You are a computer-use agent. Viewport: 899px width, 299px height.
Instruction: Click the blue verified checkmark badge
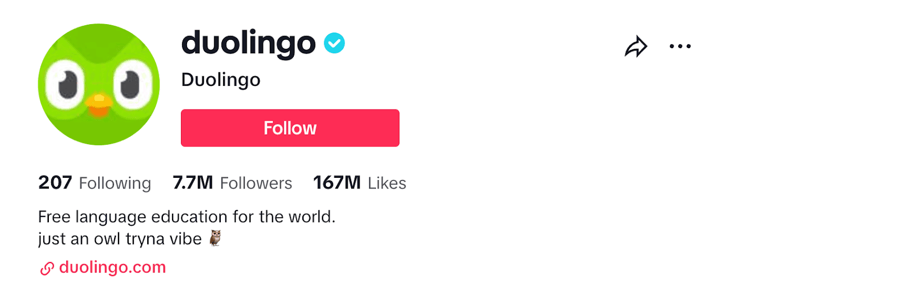(334, 43)
